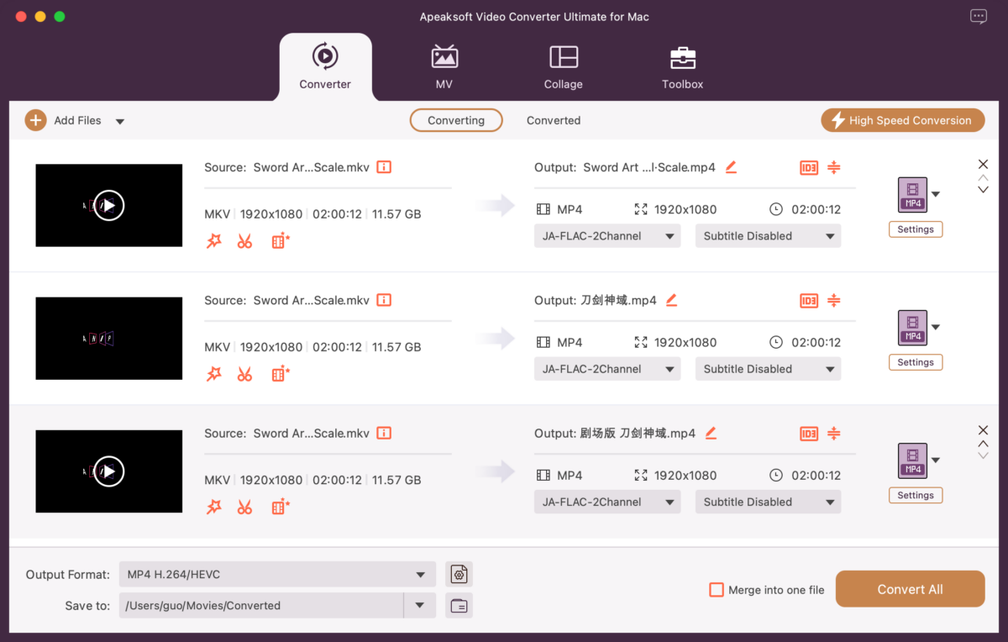
Task: Remove the first file with X
Action: 983,164
